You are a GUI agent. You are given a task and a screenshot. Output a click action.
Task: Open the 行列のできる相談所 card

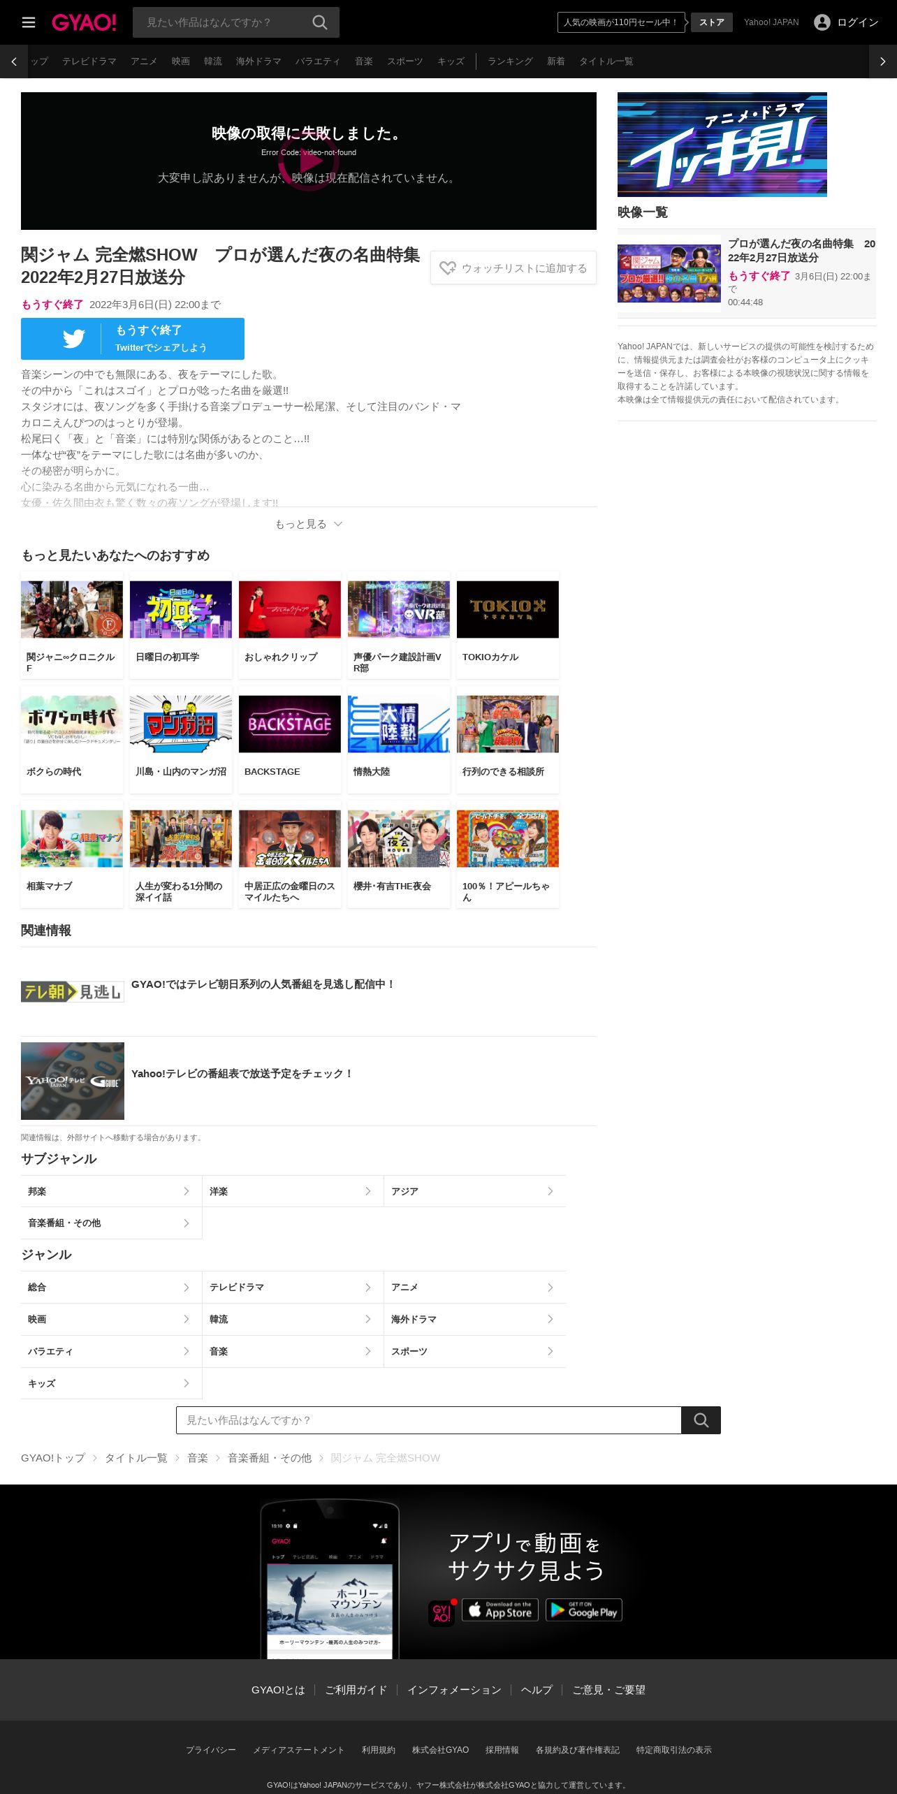coord(508,740)
